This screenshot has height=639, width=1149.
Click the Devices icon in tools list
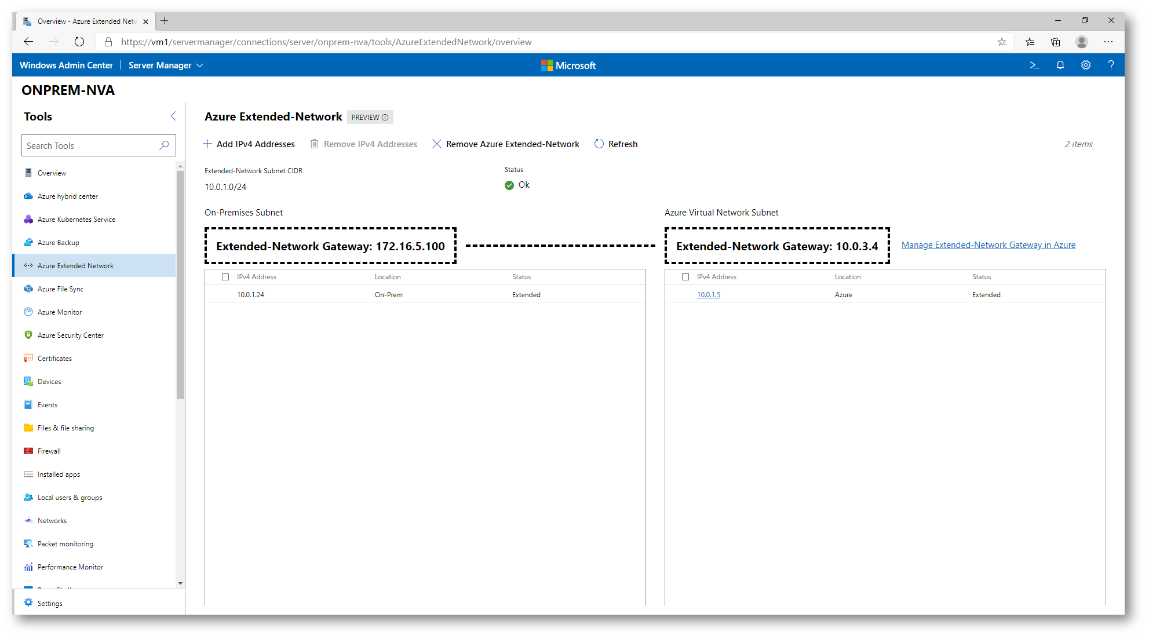28,381
